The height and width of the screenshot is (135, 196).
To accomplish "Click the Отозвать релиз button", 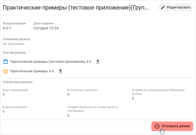I will (172, 126).
